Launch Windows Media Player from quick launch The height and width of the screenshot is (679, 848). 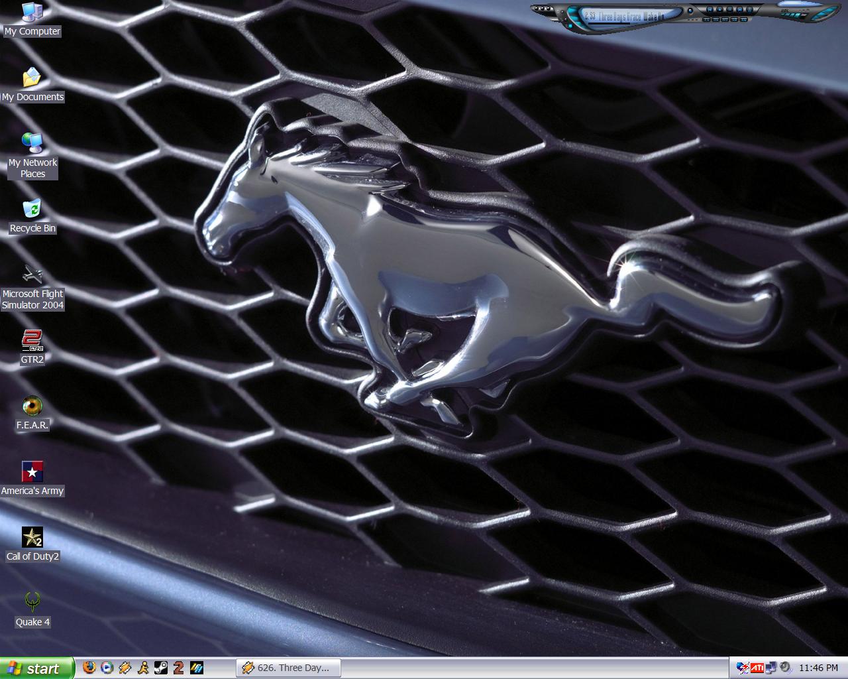pyautogui.click(x=107, y=668)
